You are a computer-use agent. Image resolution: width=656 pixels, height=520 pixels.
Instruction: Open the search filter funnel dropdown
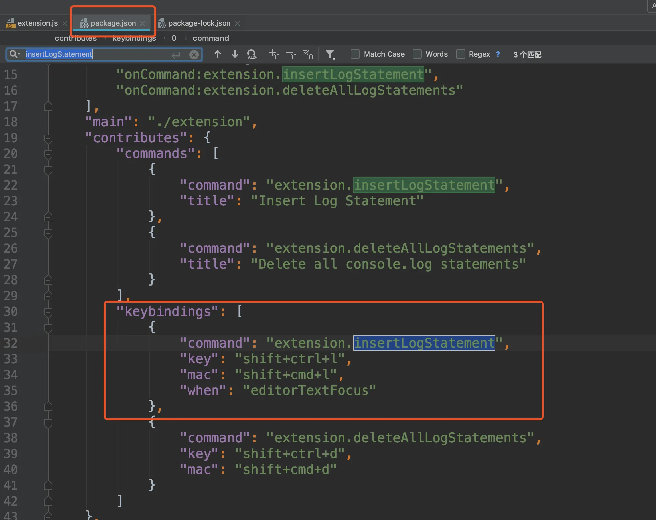tap(330, 55)
